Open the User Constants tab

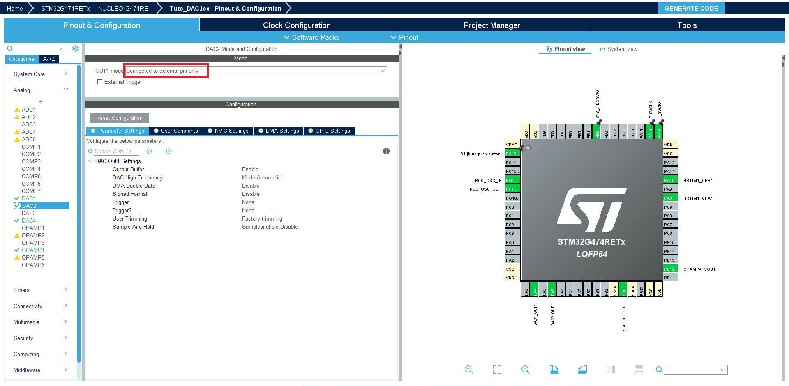[176, 131]
